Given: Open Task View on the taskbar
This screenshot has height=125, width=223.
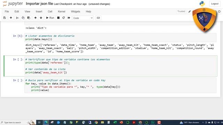Looking at the screenshot, I should [x=39, y=123].
